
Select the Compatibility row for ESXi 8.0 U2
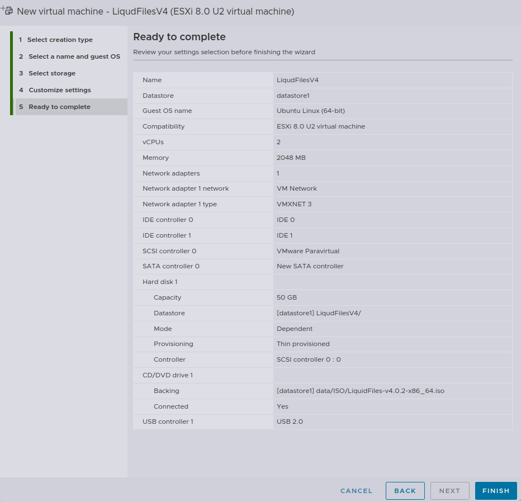(x=323, y=126)
